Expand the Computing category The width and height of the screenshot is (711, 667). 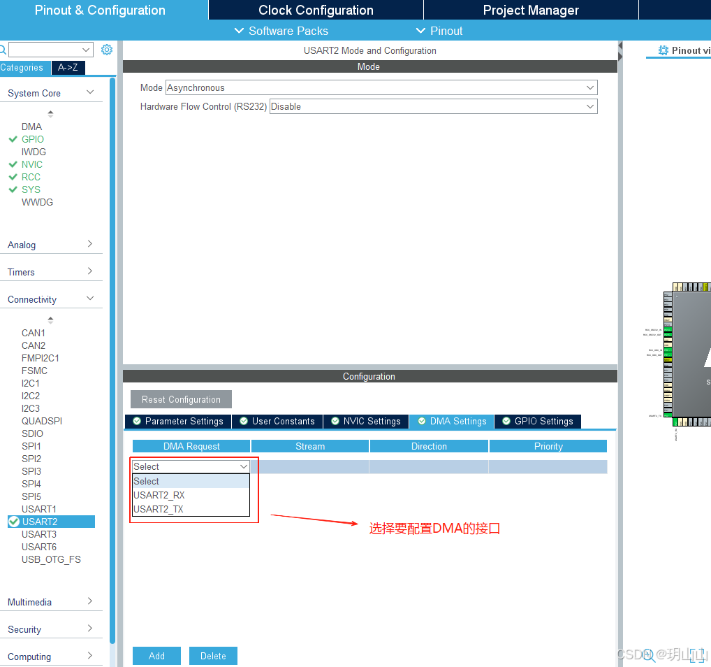click(90, 656)
